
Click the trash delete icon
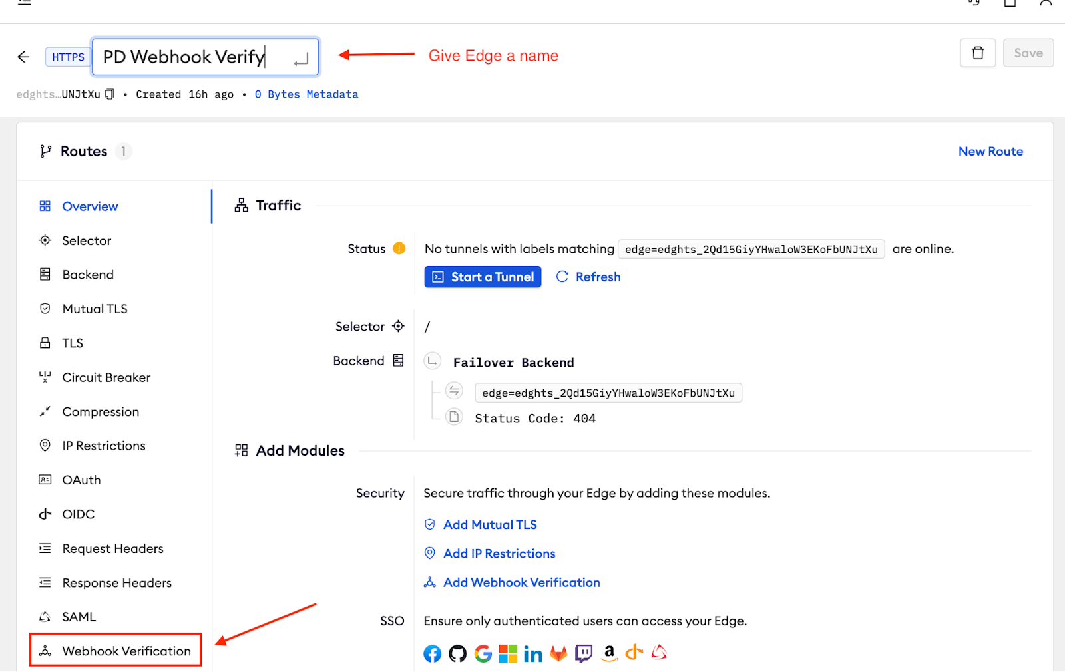pyautogui.click(x=977, y=53)
